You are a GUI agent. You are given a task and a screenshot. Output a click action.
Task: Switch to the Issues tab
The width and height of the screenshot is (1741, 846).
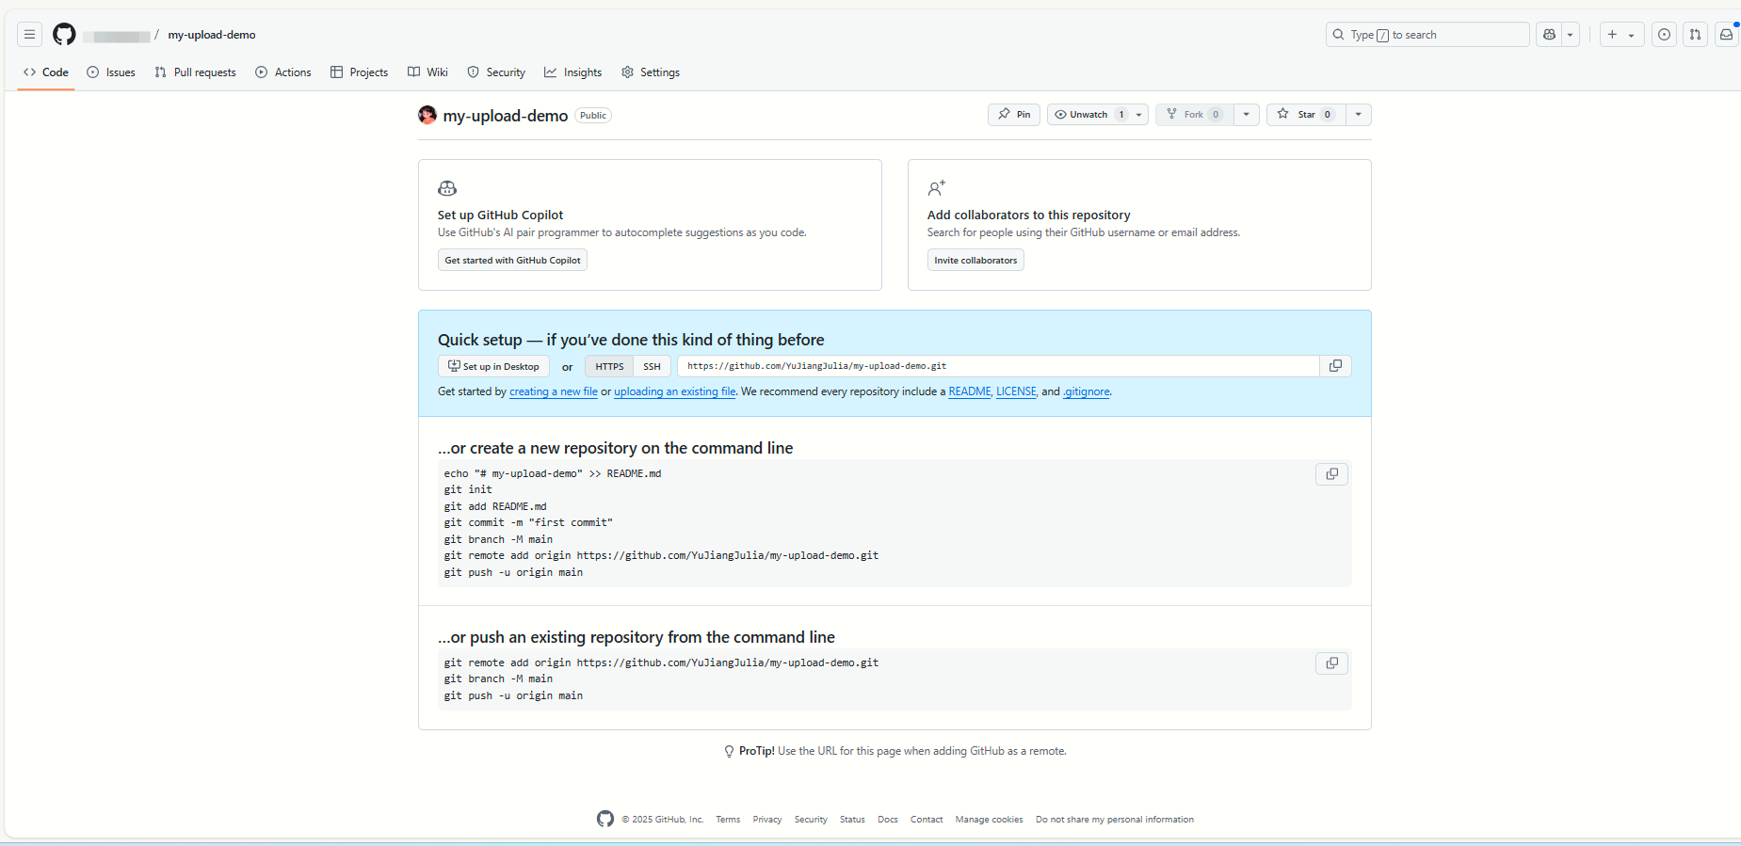click(x=111, y=72)
